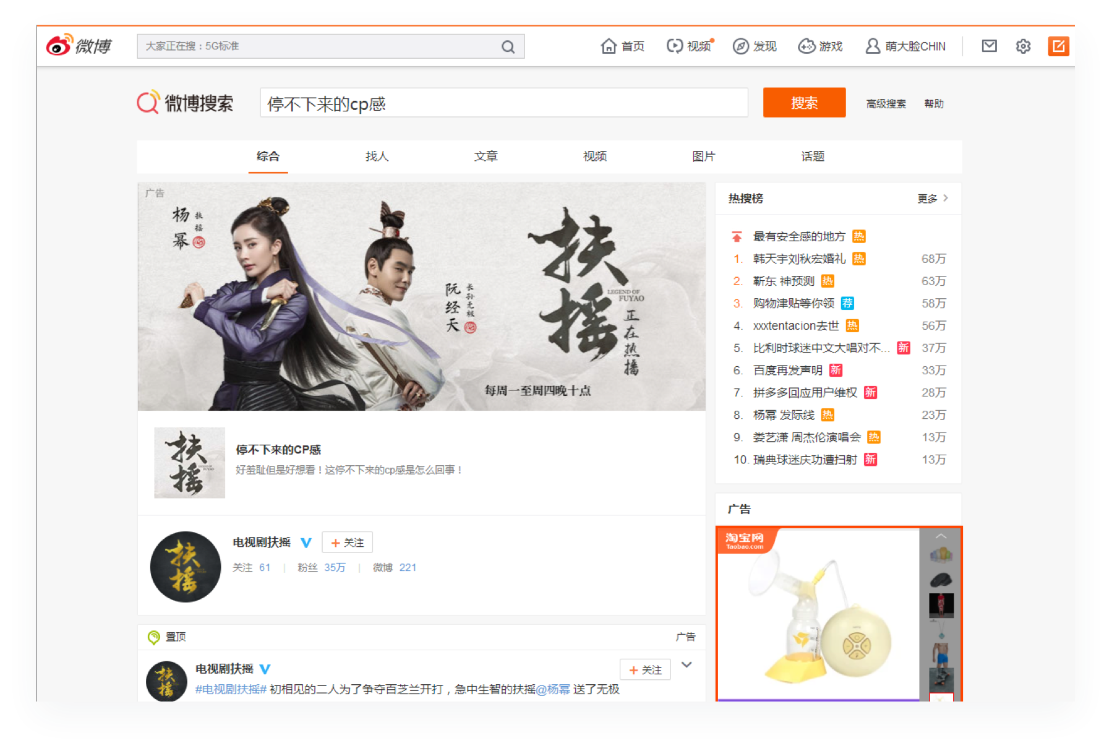Screen dimensions: 1112x751
Task: Follow 电视剧扶摇 with the 关注 button in profile card
Action: [x=347, y=543]
